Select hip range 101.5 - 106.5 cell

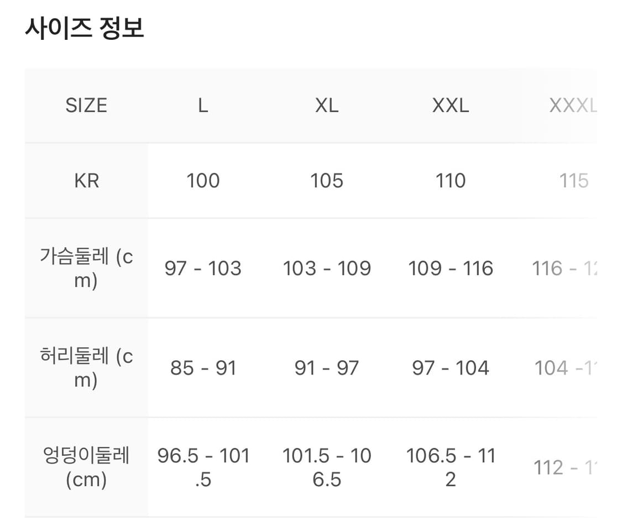(x=327, y=467)
